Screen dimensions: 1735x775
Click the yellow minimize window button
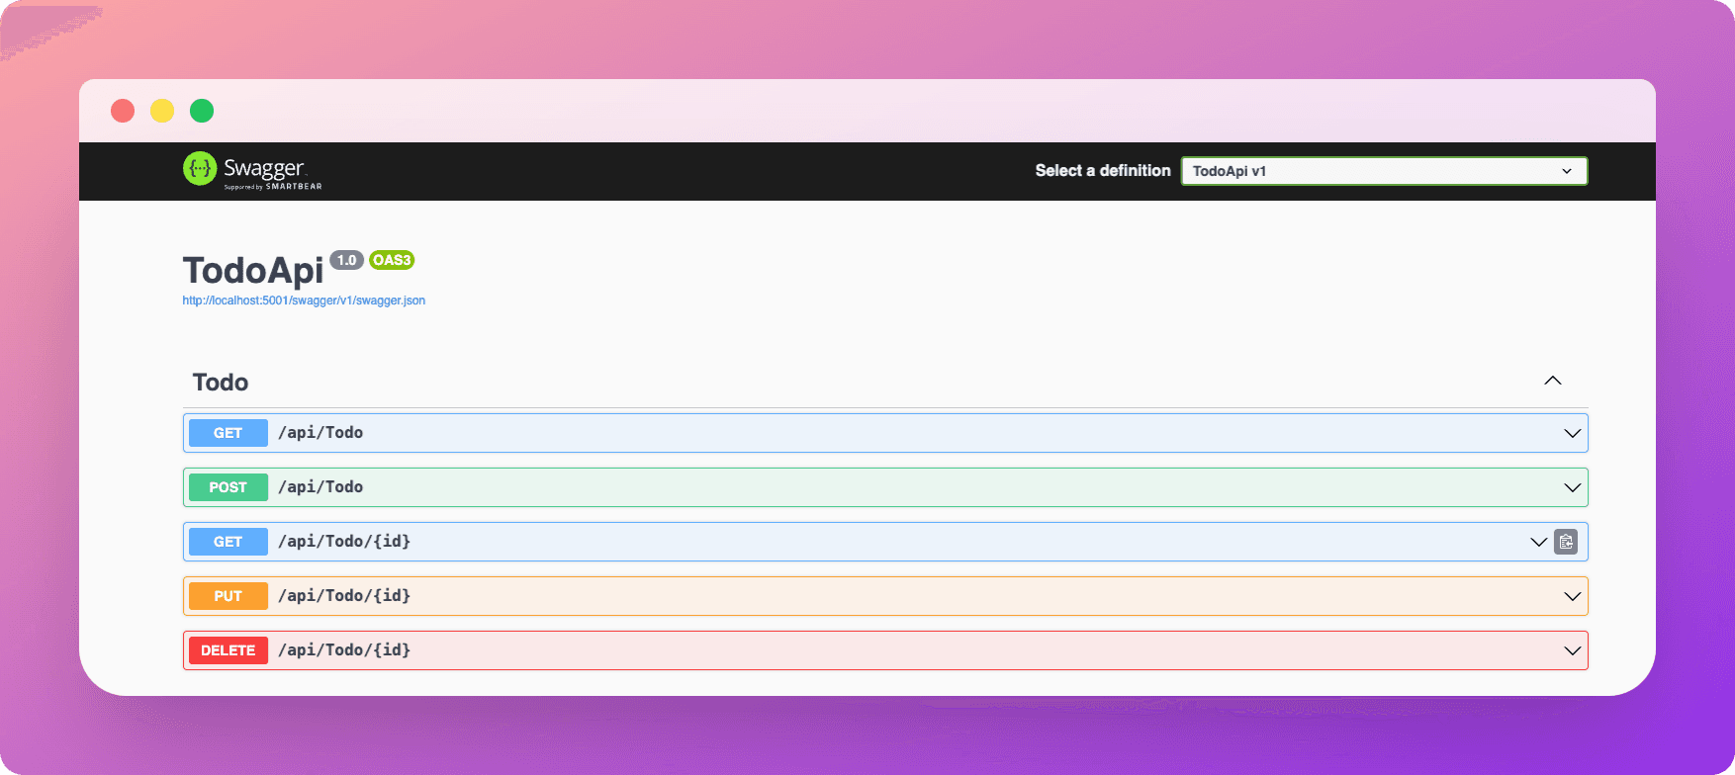coord(162,111)
